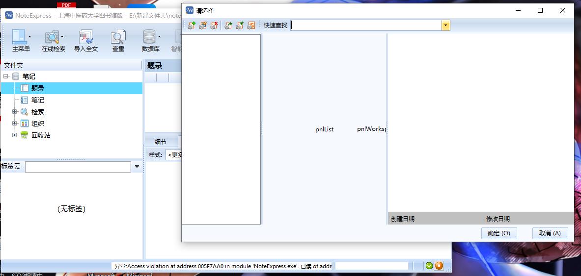This screenshot has height=276, width=581.
Task: Click the 查重 duplicate check icon
Action: click(118, 37)
